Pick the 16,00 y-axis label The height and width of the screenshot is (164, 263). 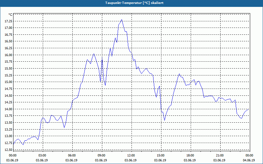9,55
